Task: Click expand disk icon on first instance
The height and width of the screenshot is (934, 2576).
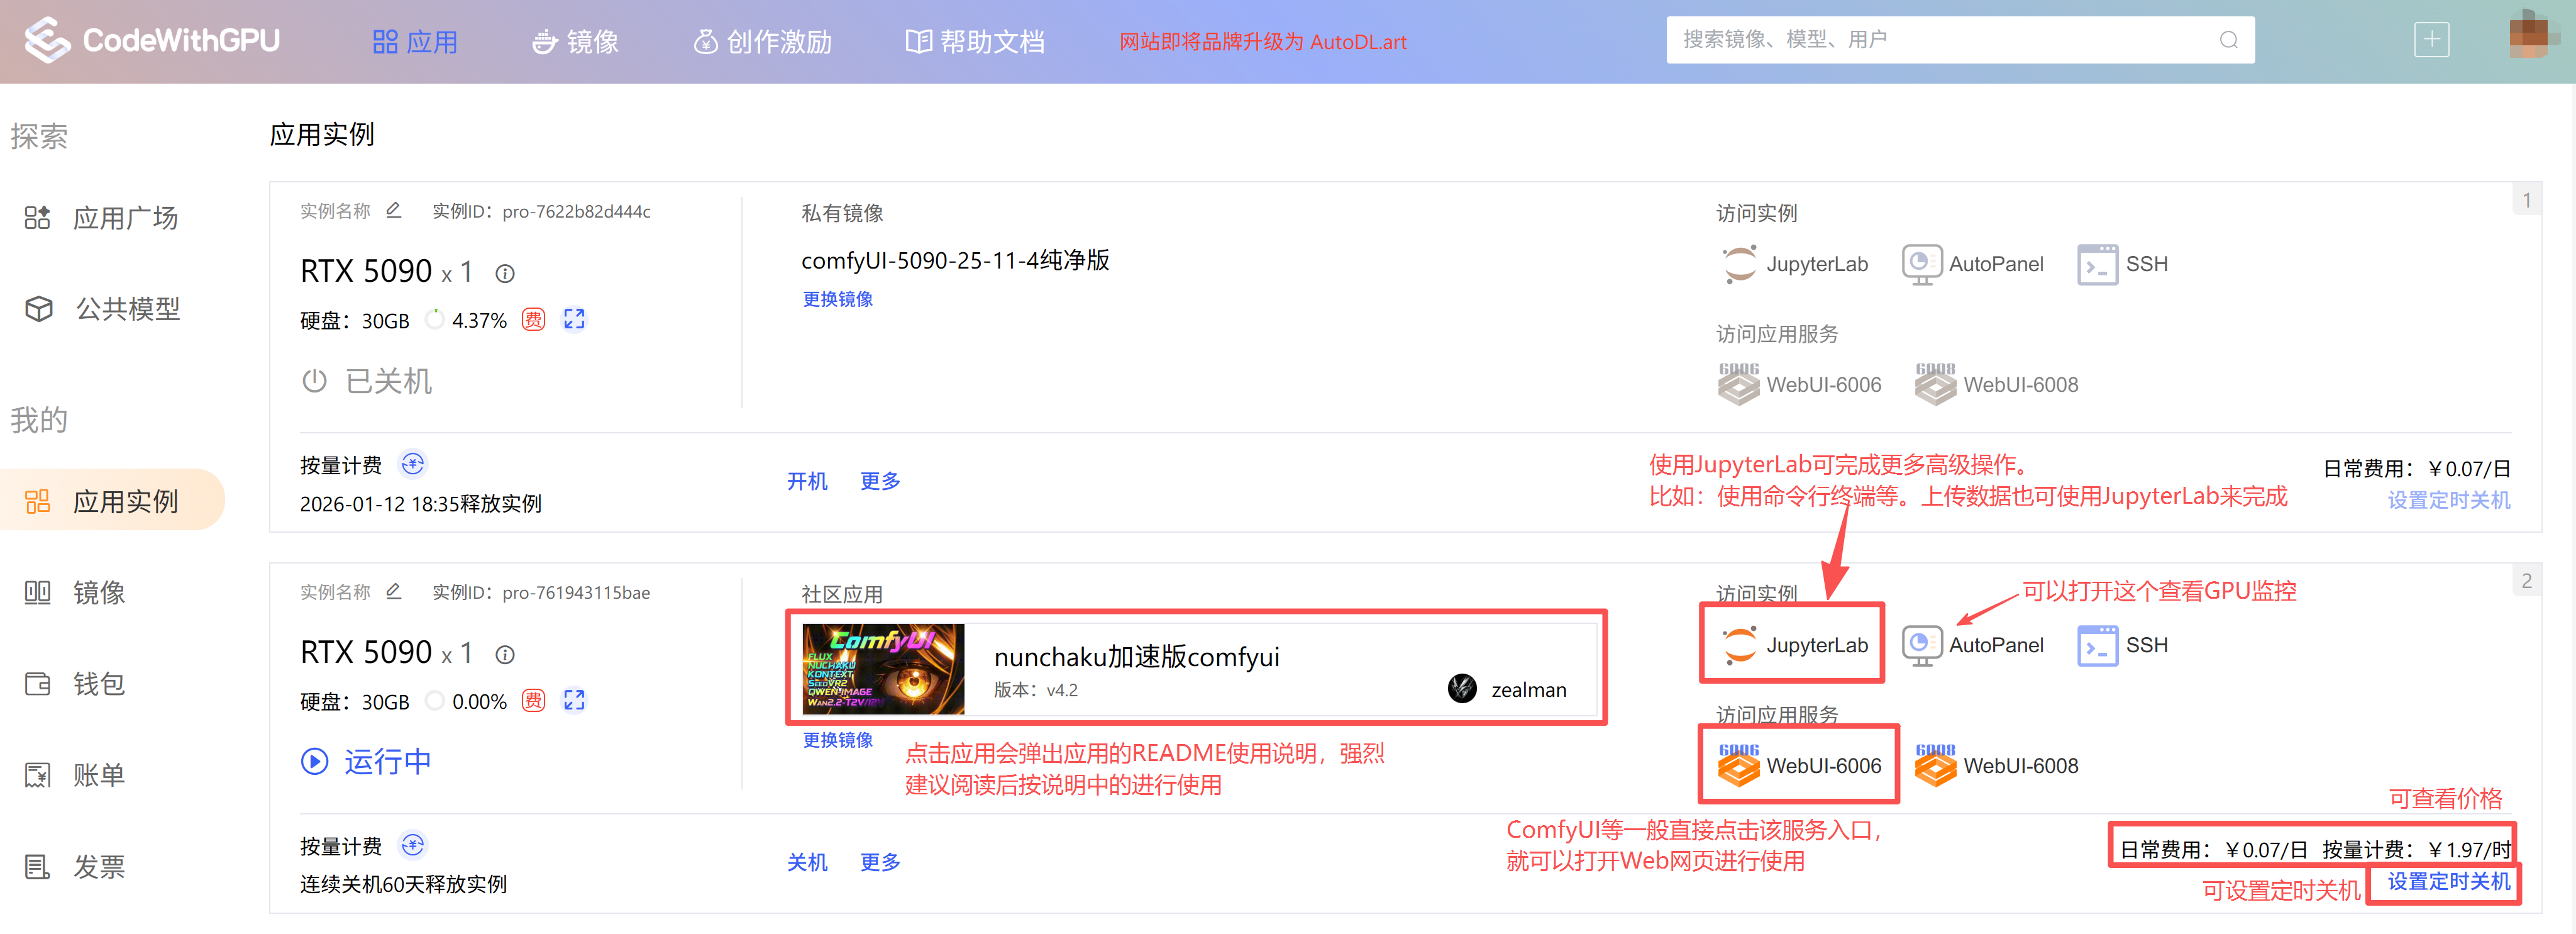Action: [574, 320]
